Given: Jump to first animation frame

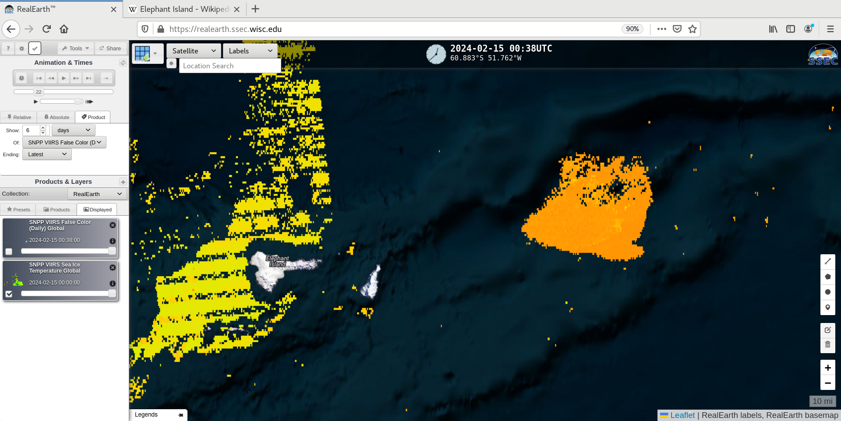Looking at the screenshot, I should tap(39, 78).
